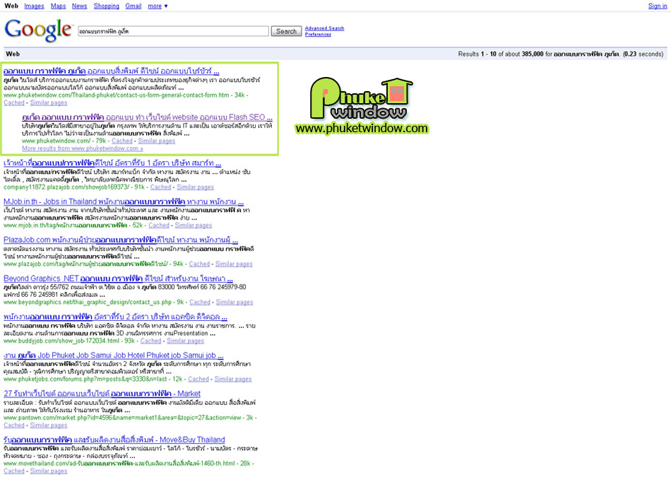The width and height of the screenshot is (671, 482).
Task: Click Similar pages for the mjob.in.th result
Action: tap(194, 225)
